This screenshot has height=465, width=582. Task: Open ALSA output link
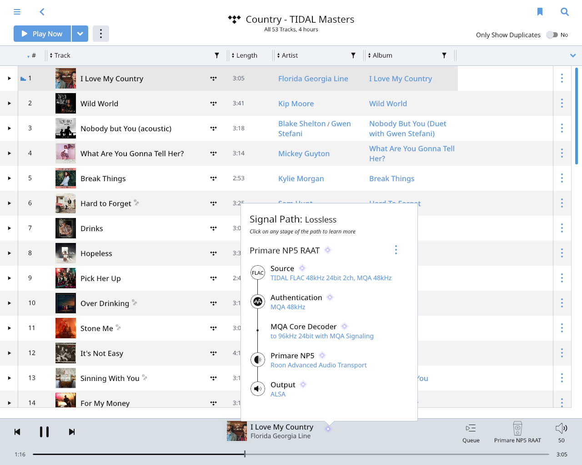tap(278, 394)
